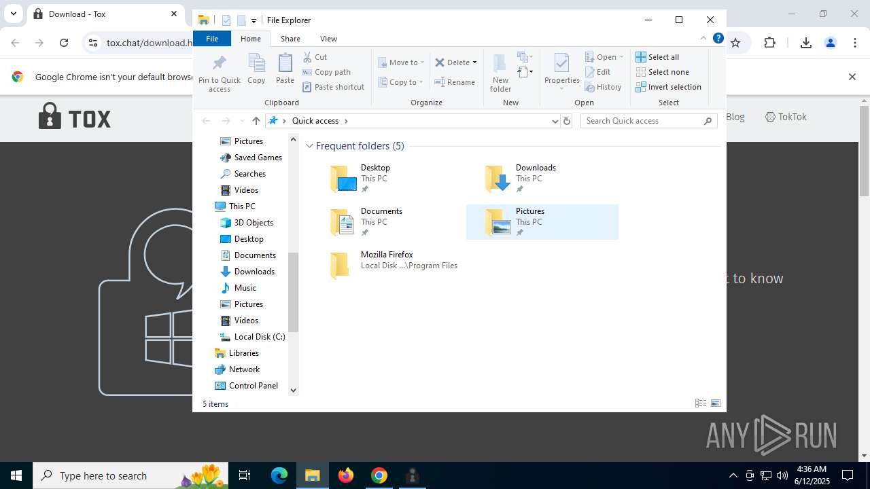The image size is (870, 489).
Task: Open Microsoft Edge from taskbar
Action: click(279, 475)
